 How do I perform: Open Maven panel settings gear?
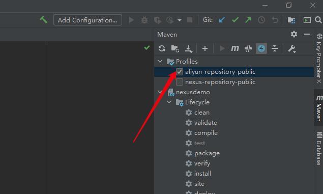click(294, 34)
